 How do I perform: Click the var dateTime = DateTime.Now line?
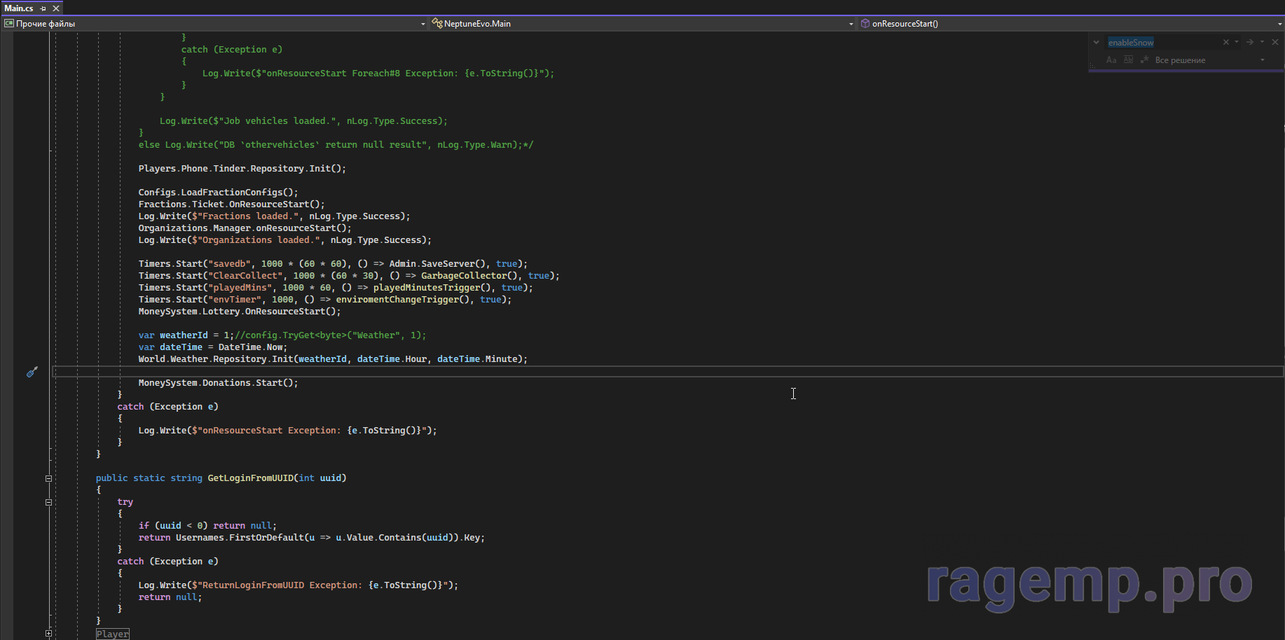[213, 347]
